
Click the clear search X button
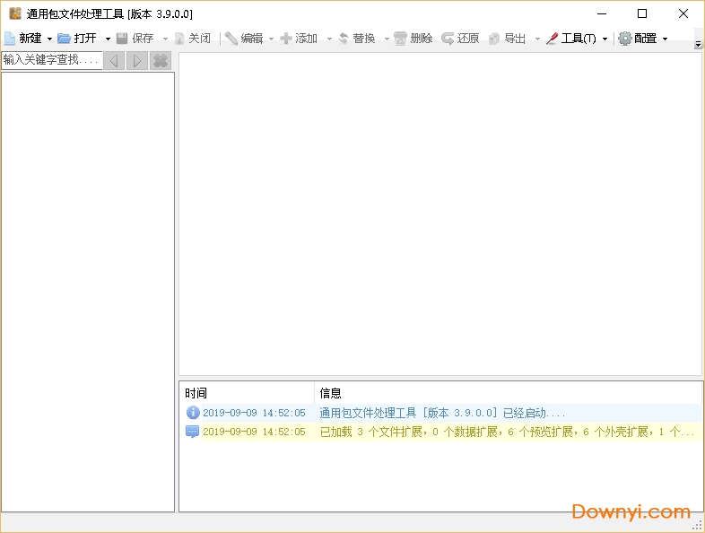161,60
